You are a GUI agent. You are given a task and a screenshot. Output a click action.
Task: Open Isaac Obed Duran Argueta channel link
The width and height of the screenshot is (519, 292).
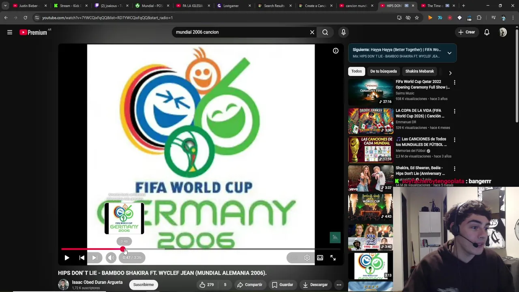pos(97,282)
